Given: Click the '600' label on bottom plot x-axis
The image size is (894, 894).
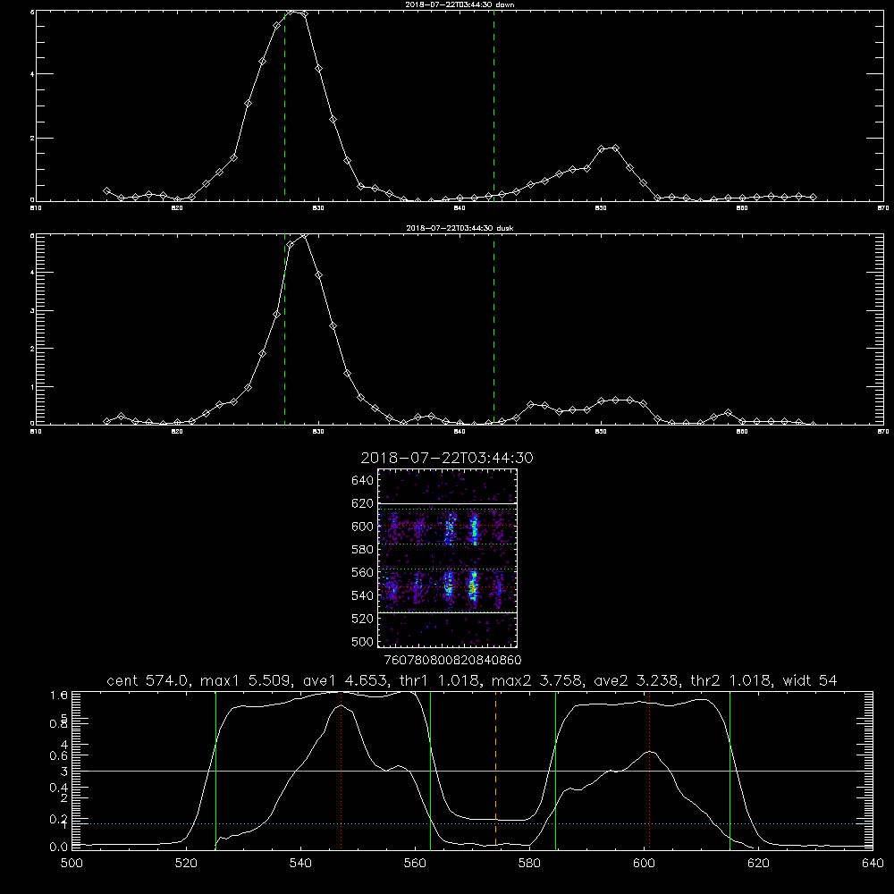Looking at the screenshot, I should coord(644,864).
